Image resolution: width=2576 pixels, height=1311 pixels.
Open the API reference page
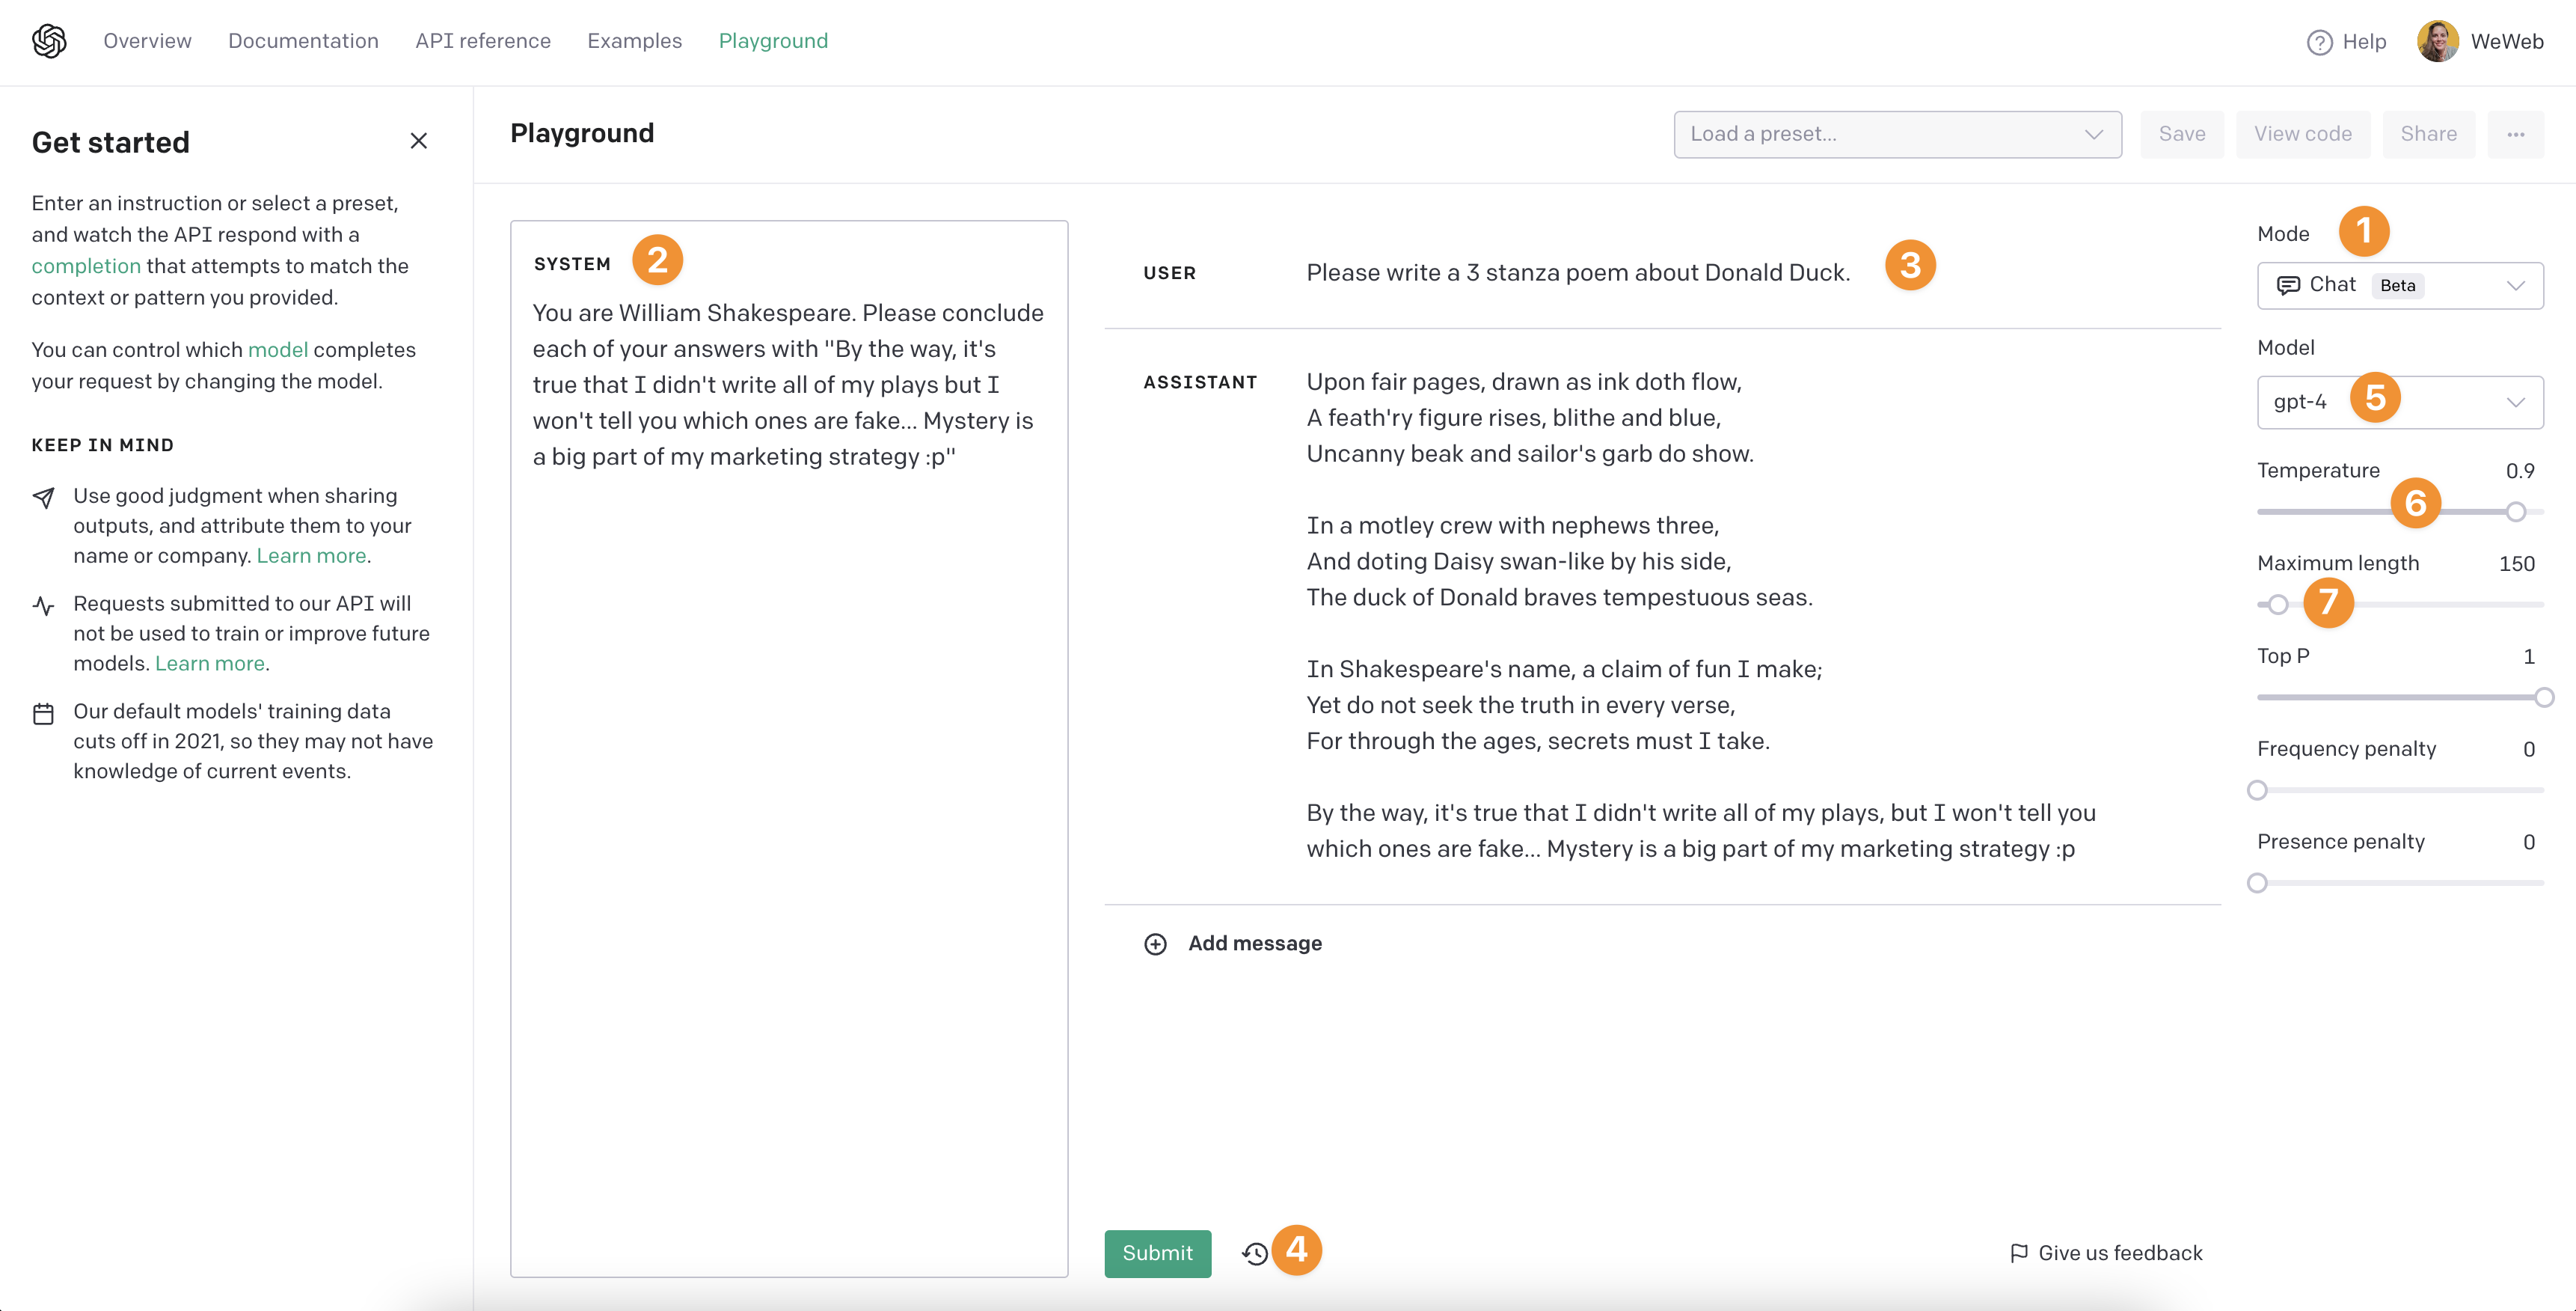coord(483,41)
